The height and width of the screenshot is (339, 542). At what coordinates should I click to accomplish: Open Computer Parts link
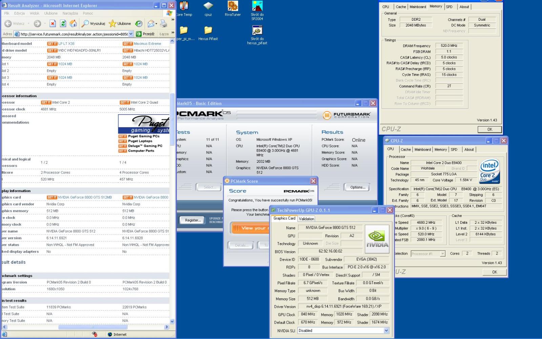[x=141, y=151]
